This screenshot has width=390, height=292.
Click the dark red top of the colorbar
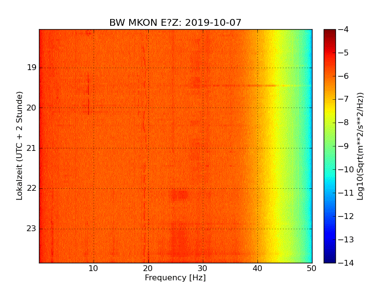(330, 32)
